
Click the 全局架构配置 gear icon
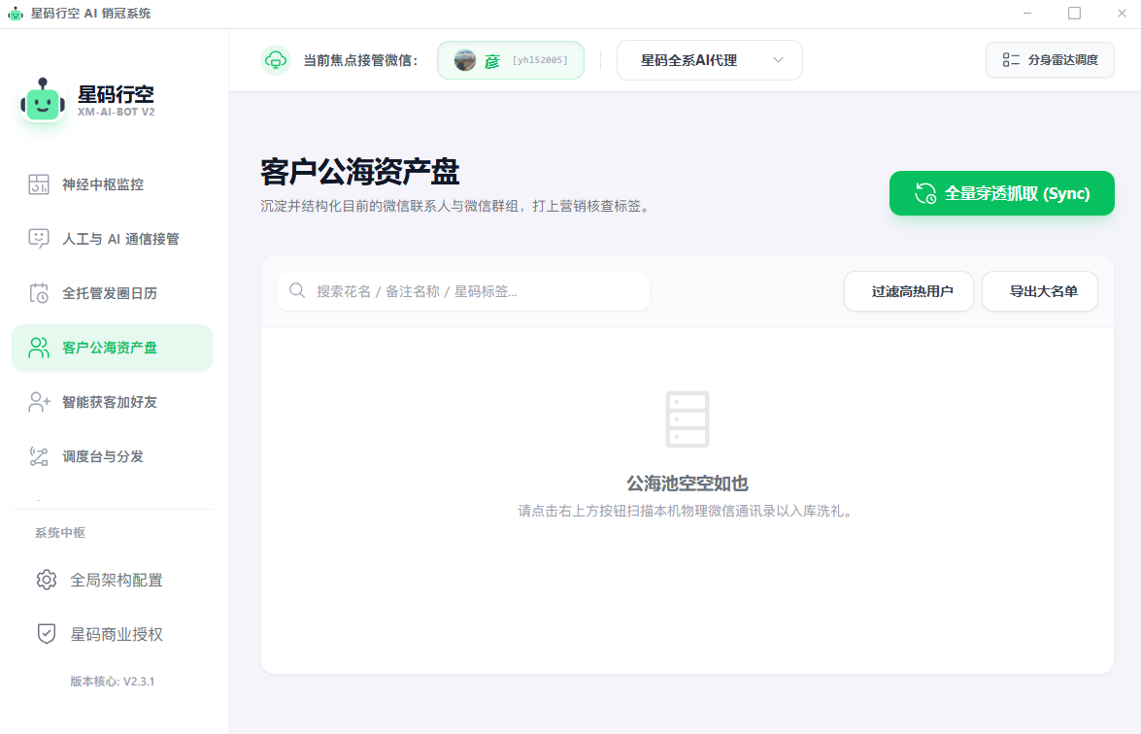pos(46,580)
